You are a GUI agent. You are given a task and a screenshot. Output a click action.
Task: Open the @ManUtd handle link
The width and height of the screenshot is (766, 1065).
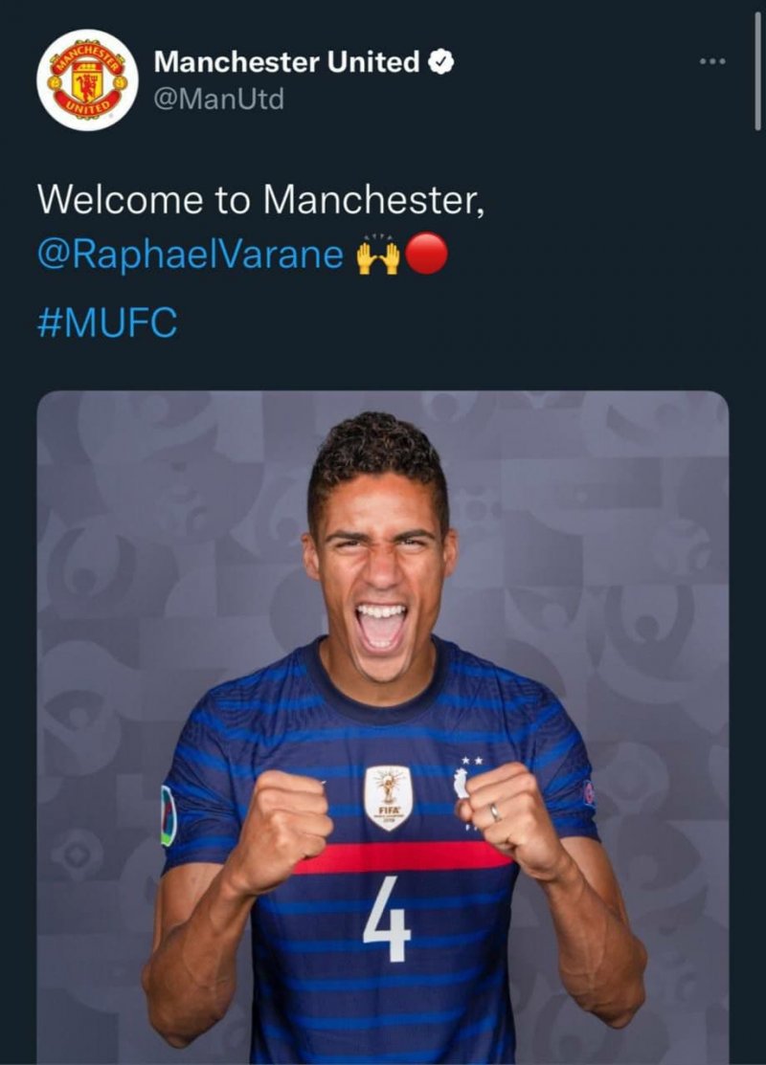coord(218,99)
